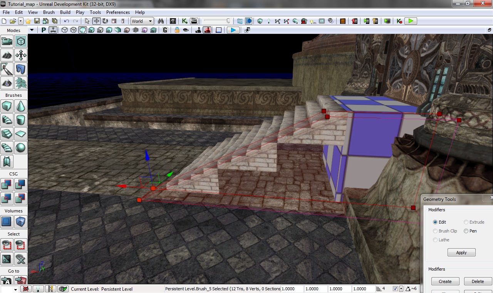Expand the open file recent dropdown arrow
The height and width of the screenshot is (293, 493).
(21, 21)
